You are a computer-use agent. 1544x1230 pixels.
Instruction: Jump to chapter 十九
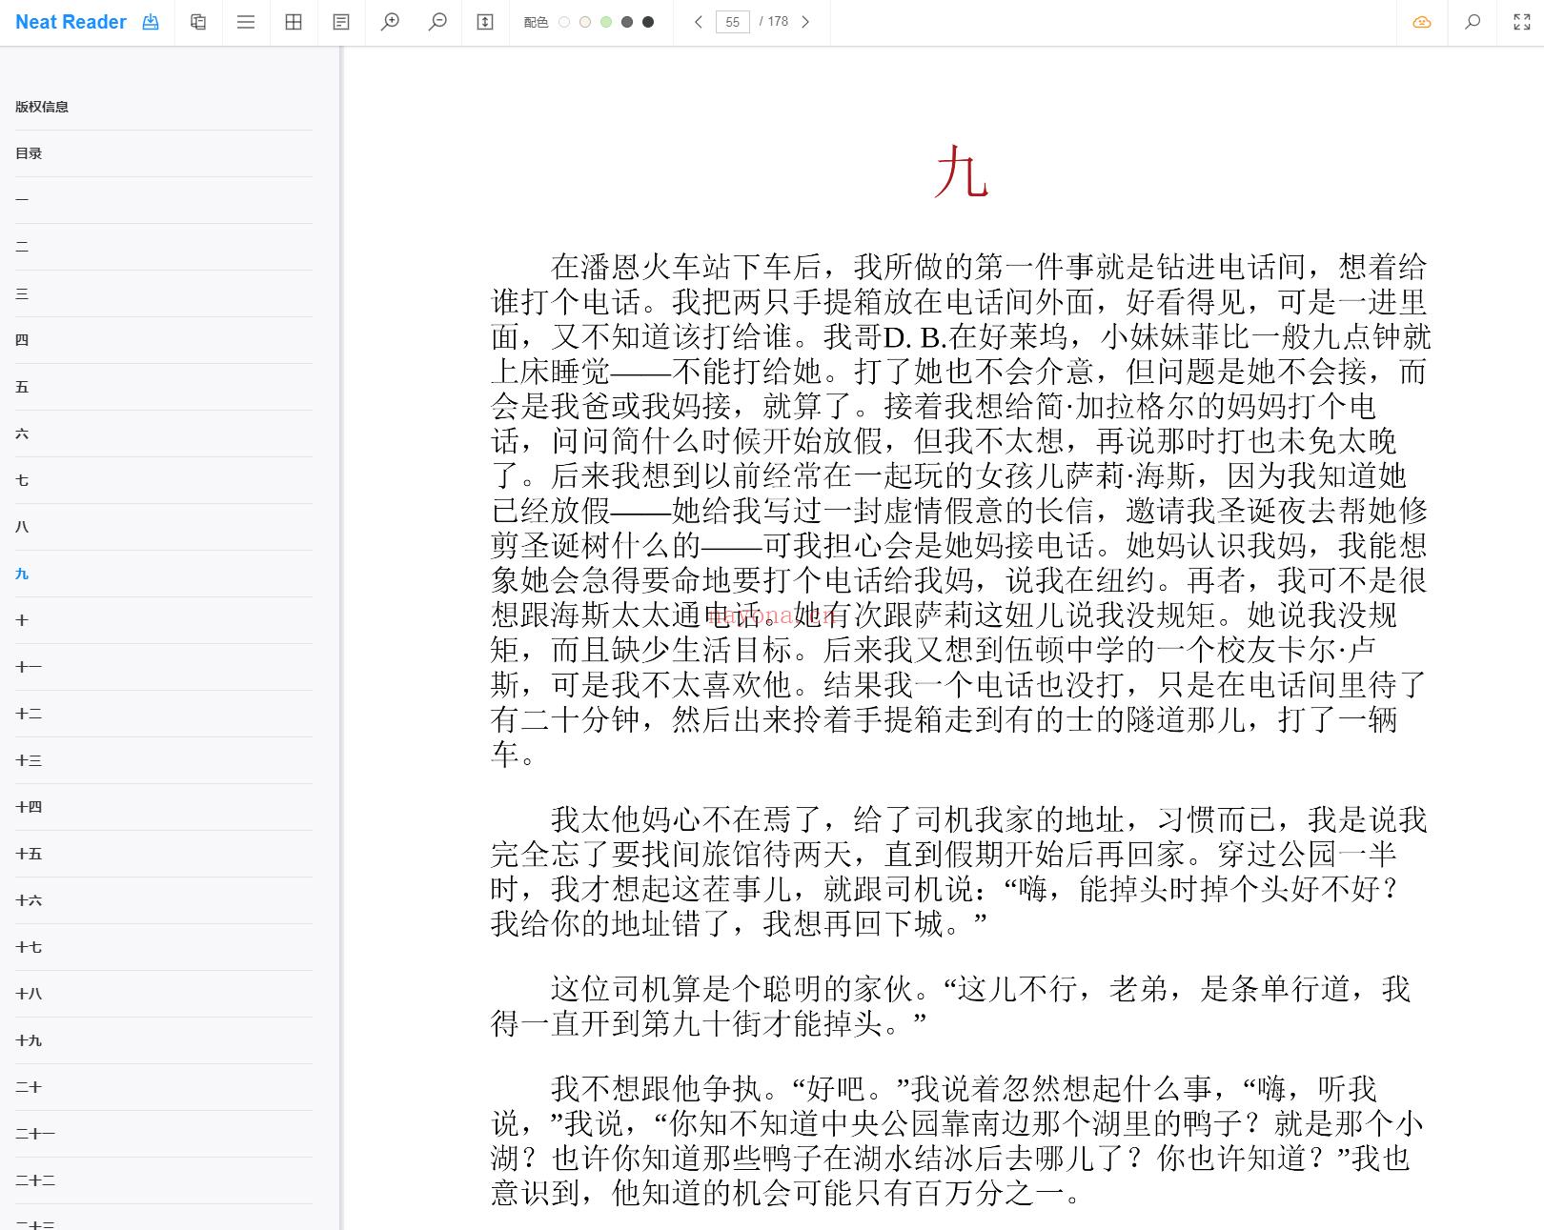point(164,1040)
